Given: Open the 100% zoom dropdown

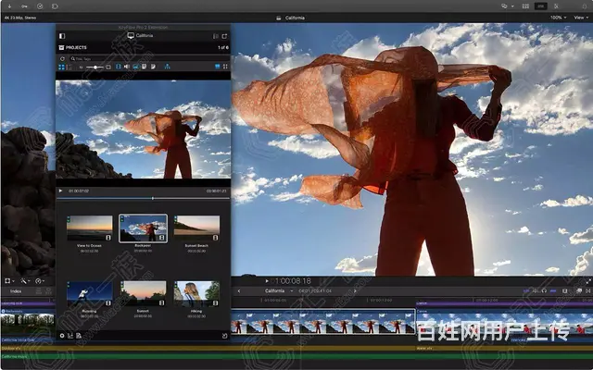Looking at the screenshot, I should [x=557, y=18].
